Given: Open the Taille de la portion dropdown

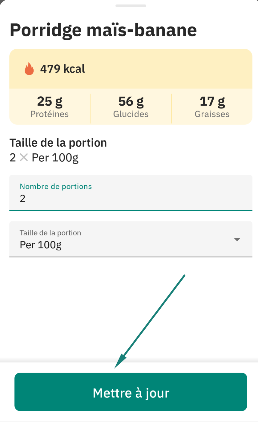Looking at the screenshot, I should pyautogui.click(x=131, y=239).
